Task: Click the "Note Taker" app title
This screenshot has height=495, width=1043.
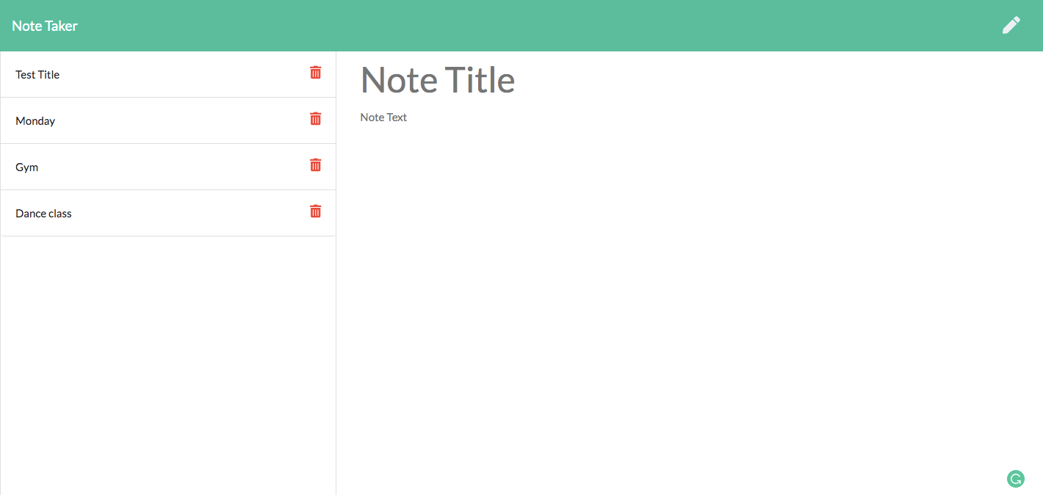Action: pos(46,25)
